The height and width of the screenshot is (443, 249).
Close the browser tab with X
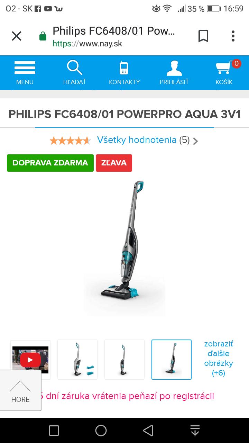[17, 36]
